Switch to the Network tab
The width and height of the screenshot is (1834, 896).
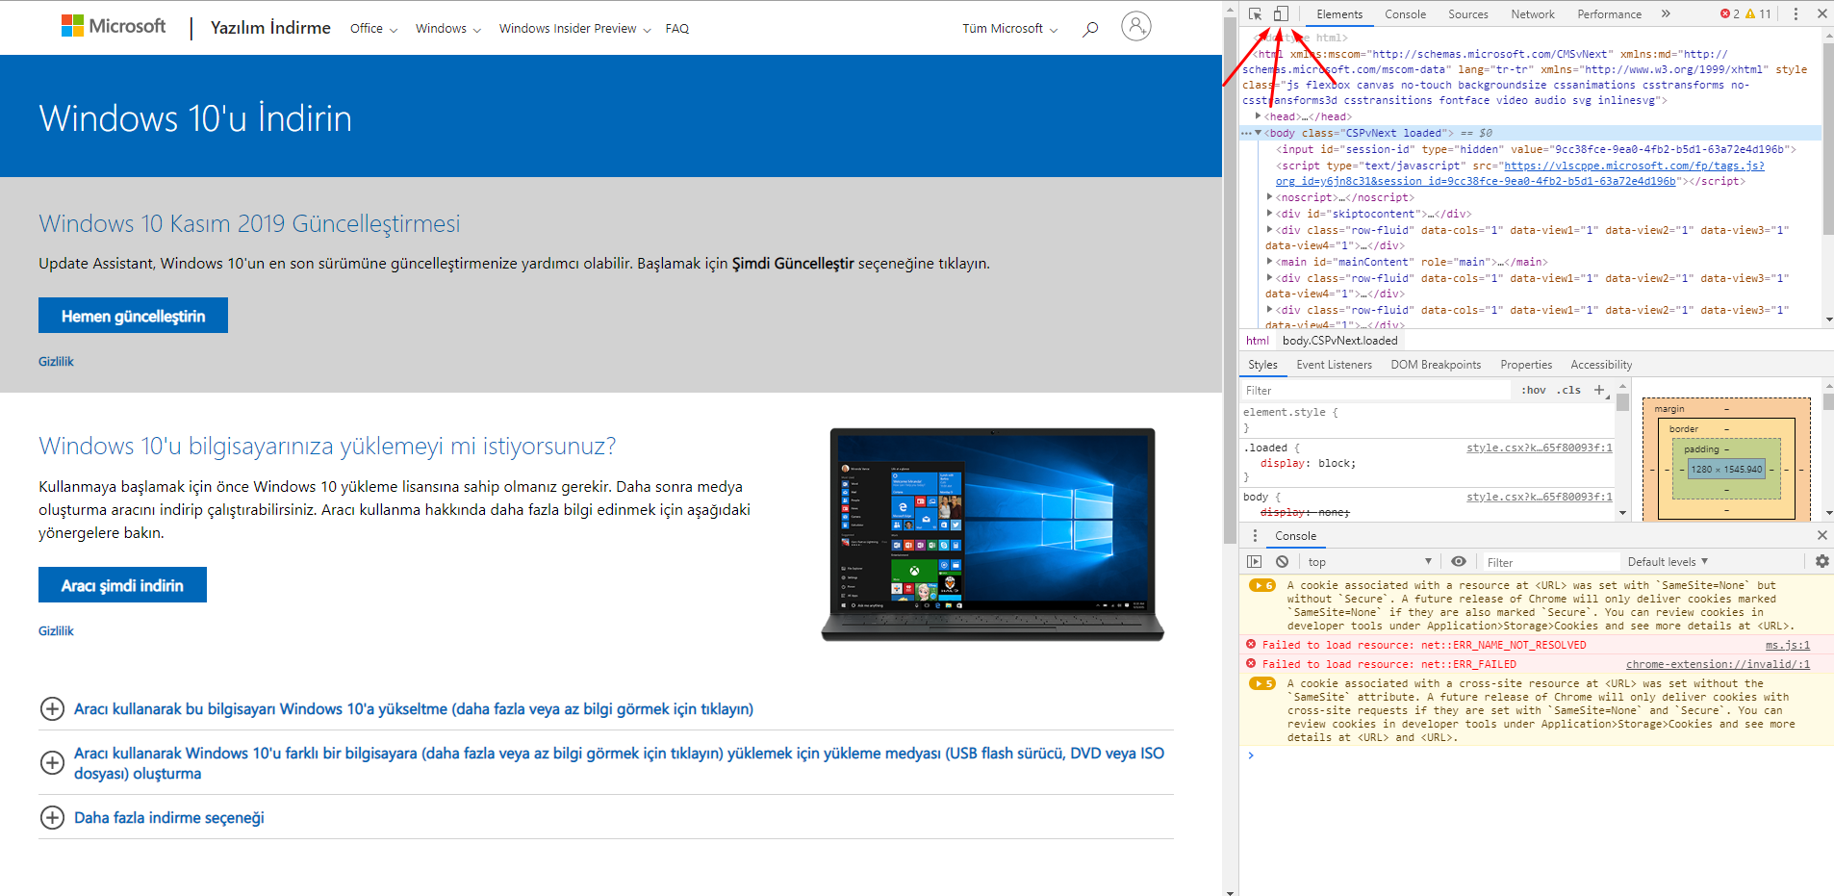click(1533, 14)
